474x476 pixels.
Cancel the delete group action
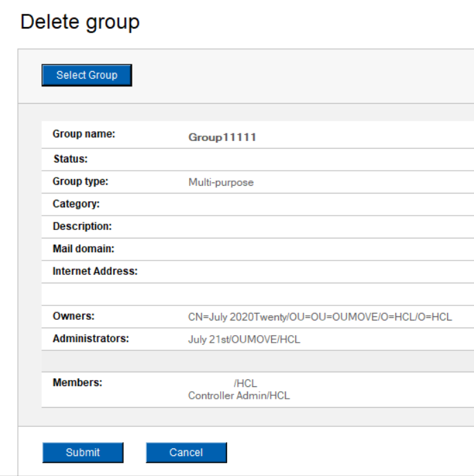(186, 453)
